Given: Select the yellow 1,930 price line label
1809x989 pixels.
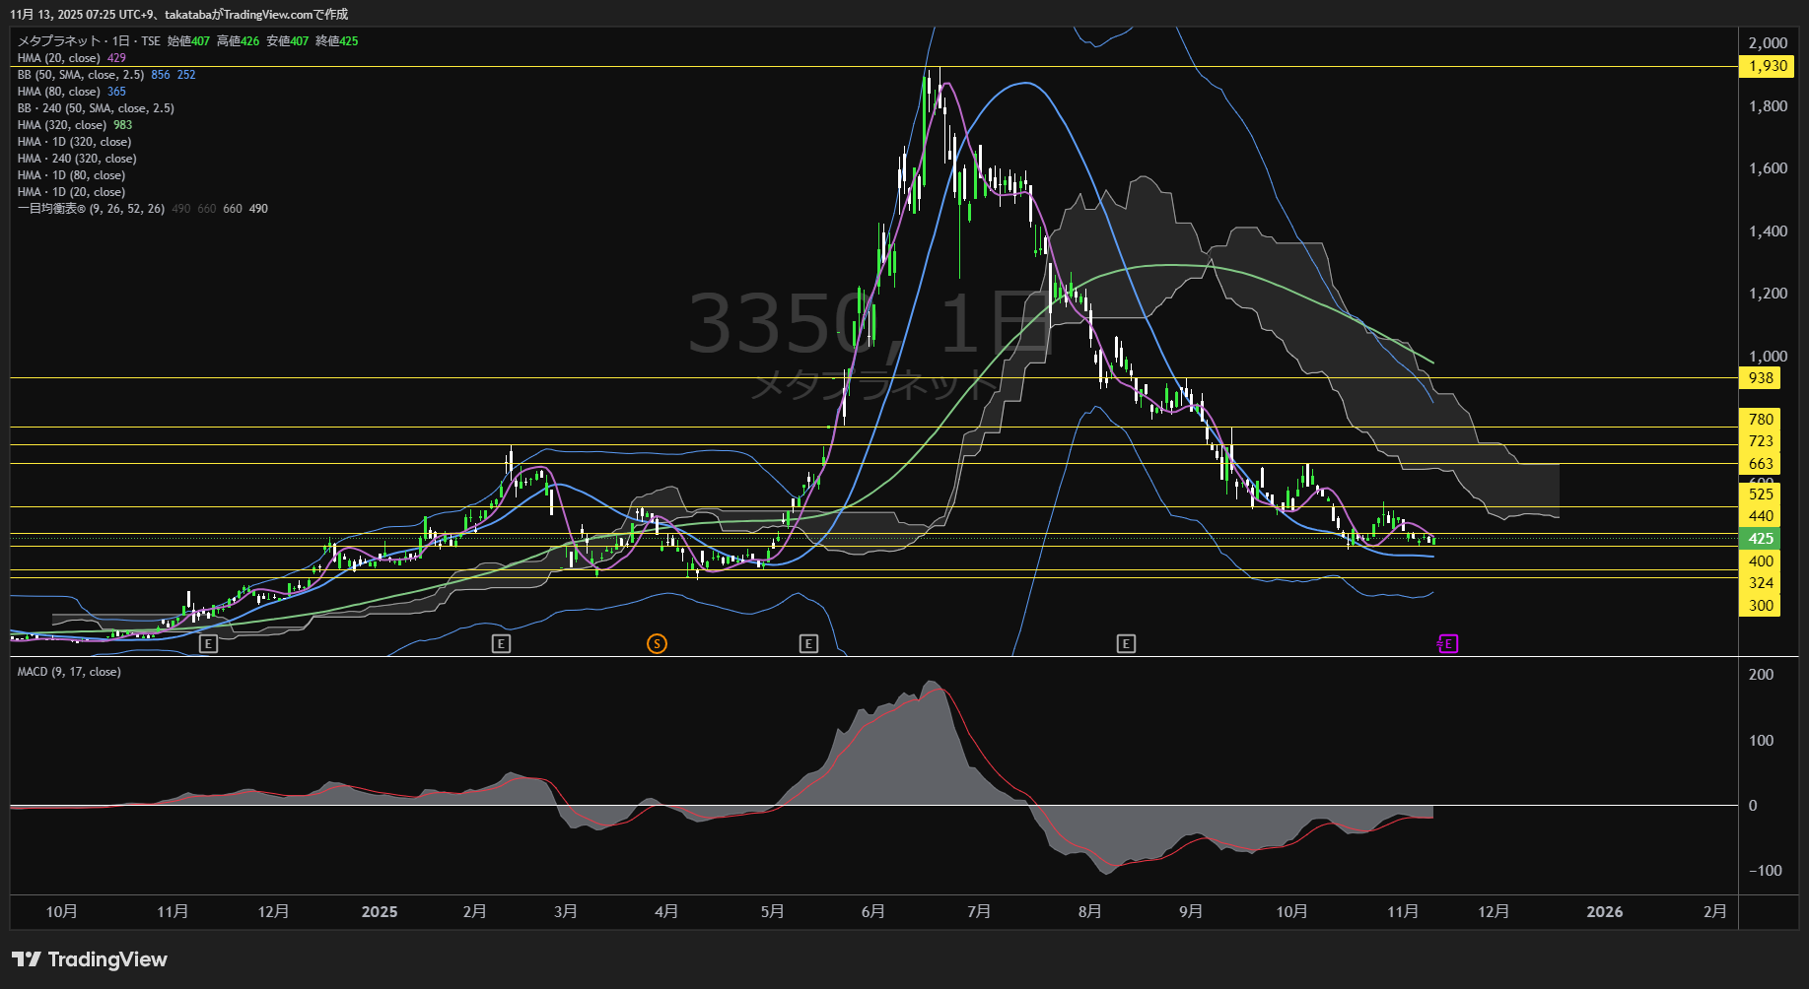Looking at the screenshot, I should (1767, 66).
